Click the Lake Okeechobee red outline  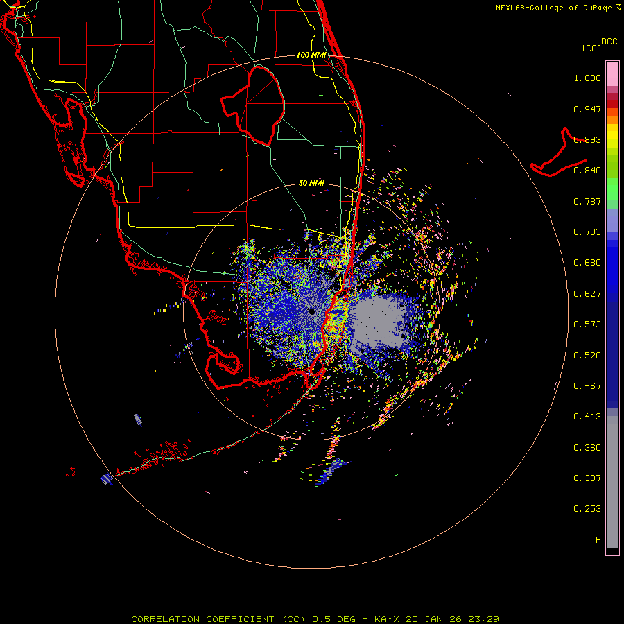pos(252,106)
